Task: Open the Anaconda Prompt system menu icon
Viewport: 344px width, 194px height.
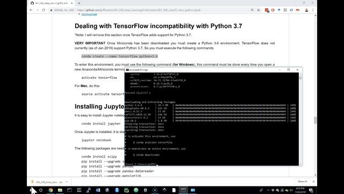Action: pos(127,70)
